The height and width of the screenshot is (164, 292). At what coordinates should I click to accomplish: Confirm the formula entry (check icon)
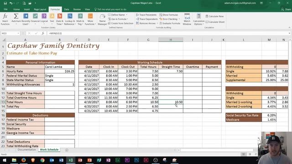point(36,33)
